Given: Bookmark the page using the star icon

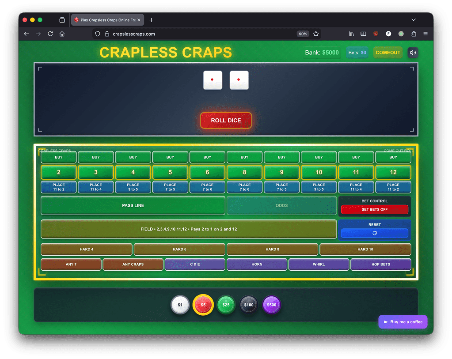Looking at the screenshot, I should pos(315,34).
